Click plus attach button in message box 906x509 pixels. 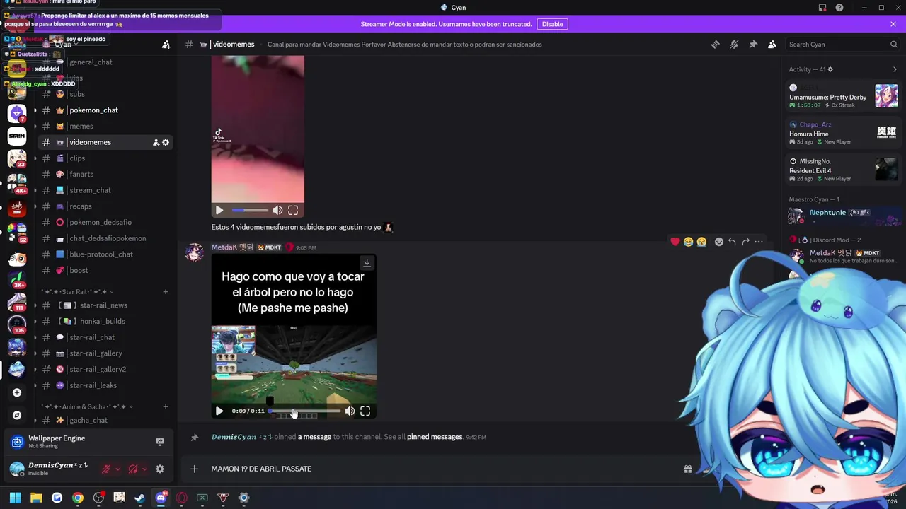pos(194,469)
